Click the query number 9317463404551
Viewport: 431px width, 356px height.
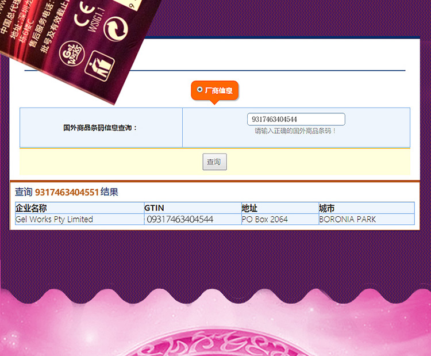[x=67, y=192]
